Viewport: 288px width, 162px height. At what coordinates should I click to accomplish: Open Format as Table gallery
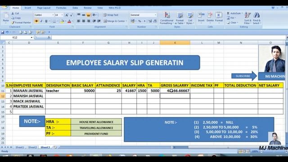point(180,18)
